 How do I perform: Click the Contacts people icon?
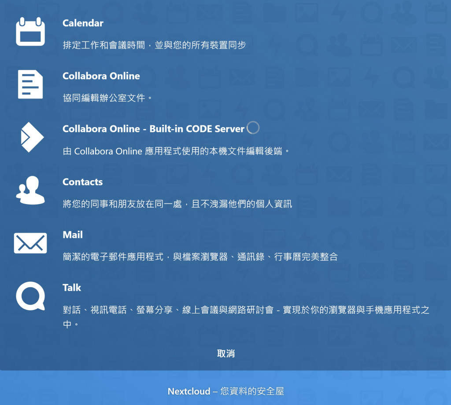[30, 190]
